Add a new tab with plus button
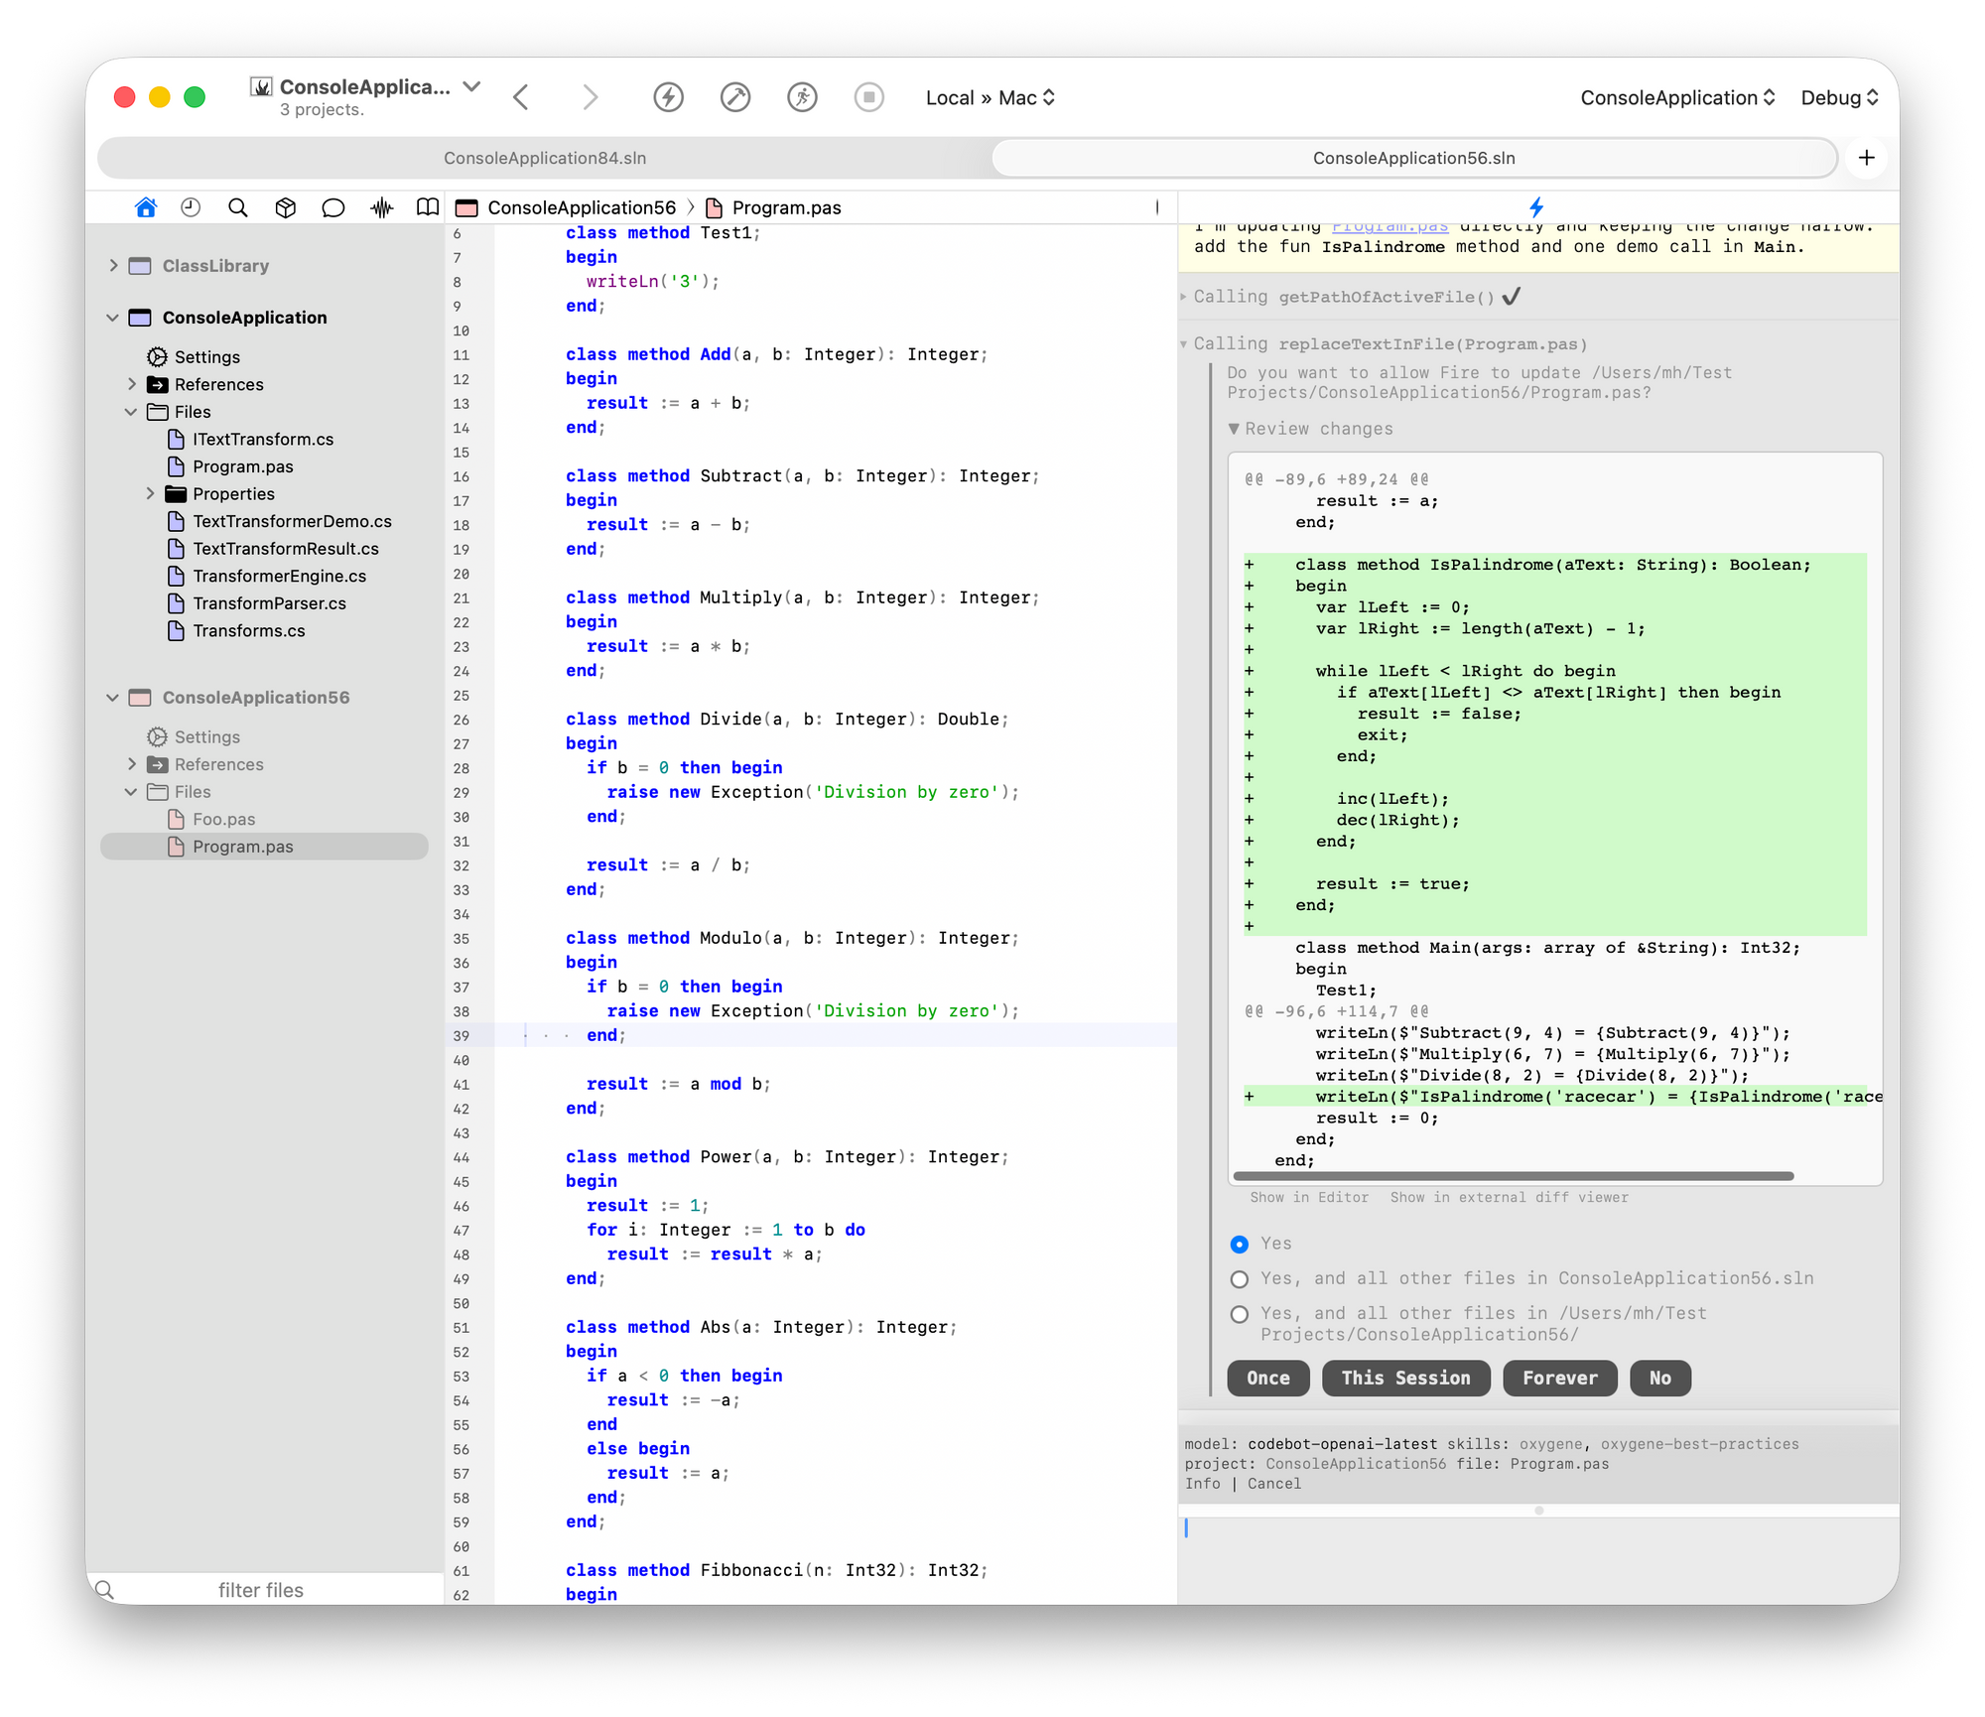This screenshot has height=1717, width=1985. coord(1867,158)
